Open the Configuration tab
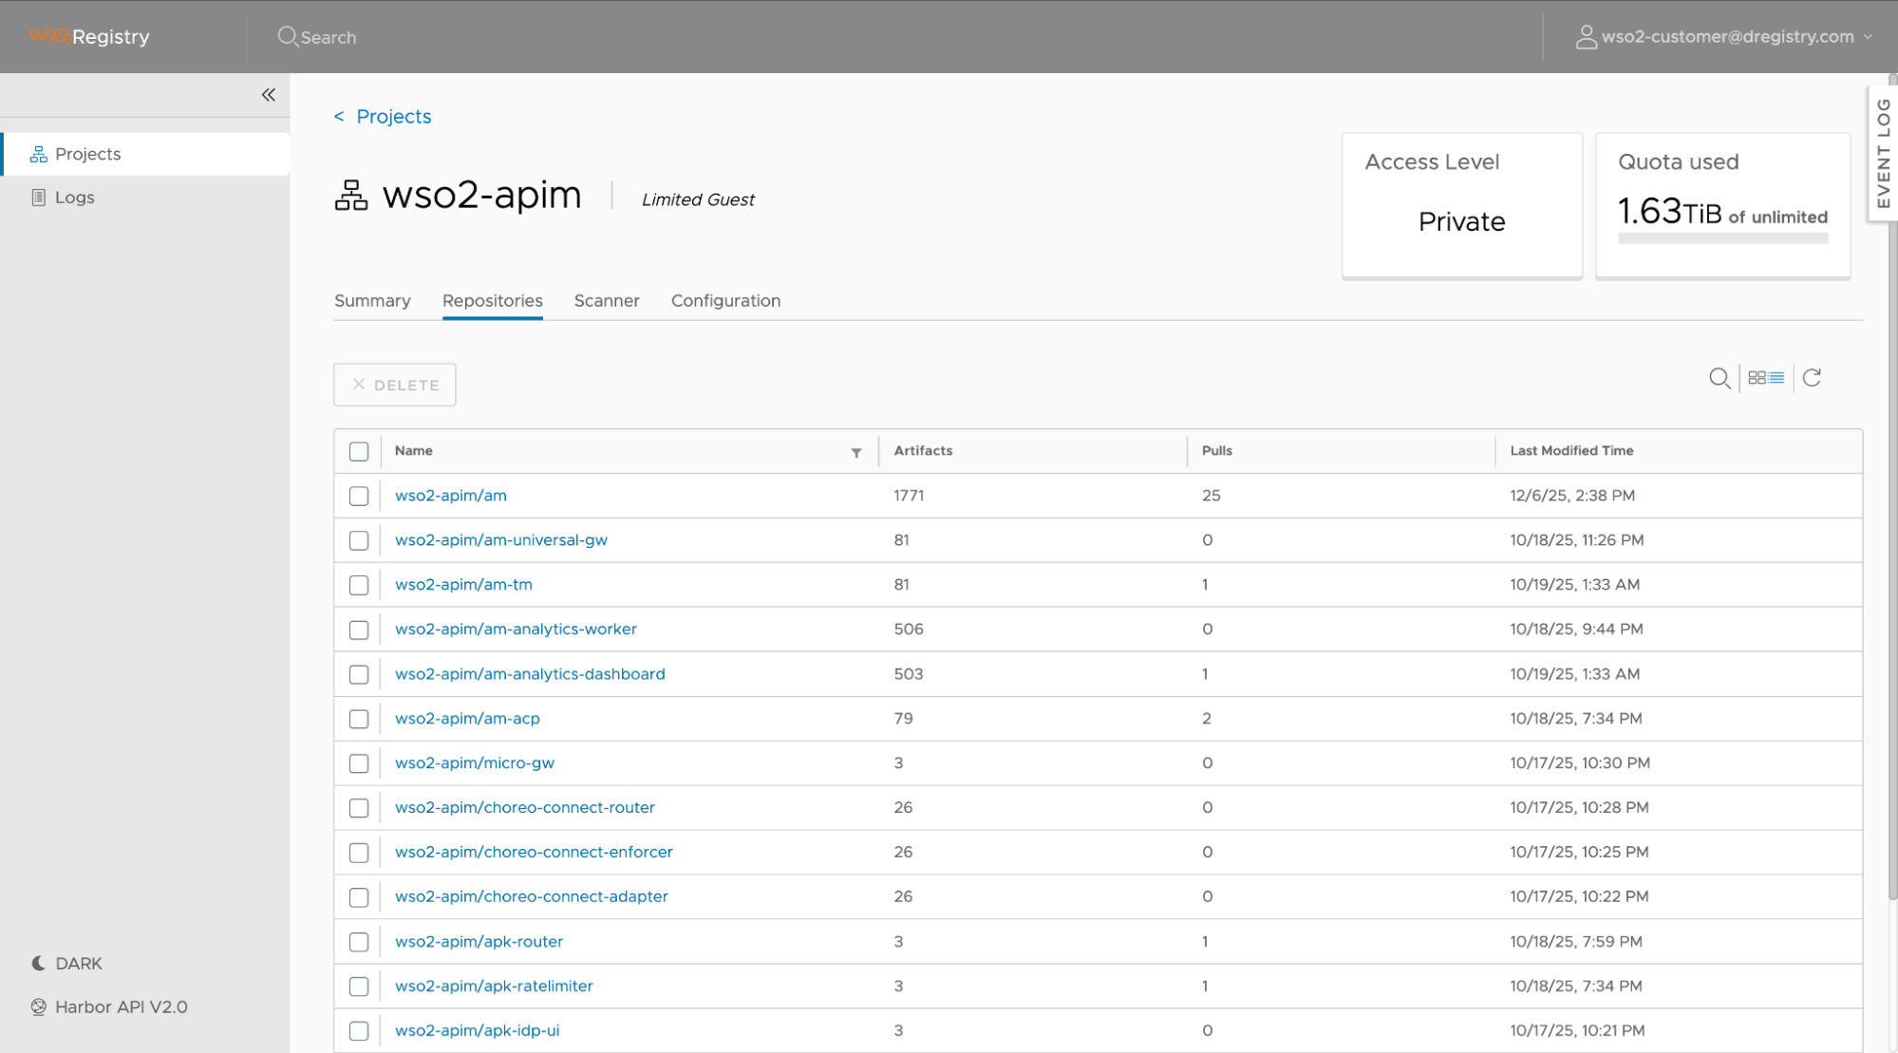Image resolution: width=1898 pixels, height=1053 pixels. (724, 300)
